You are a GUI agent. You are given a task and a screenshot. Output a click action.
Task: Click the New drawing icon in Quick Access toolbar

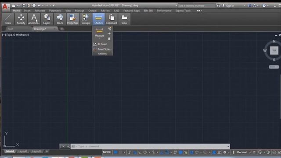click(14, 6)
